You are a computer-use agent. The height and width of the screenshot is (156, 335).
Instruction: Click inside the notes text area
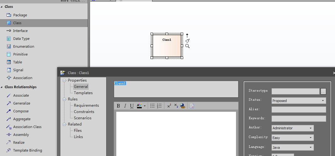(176, 134)
